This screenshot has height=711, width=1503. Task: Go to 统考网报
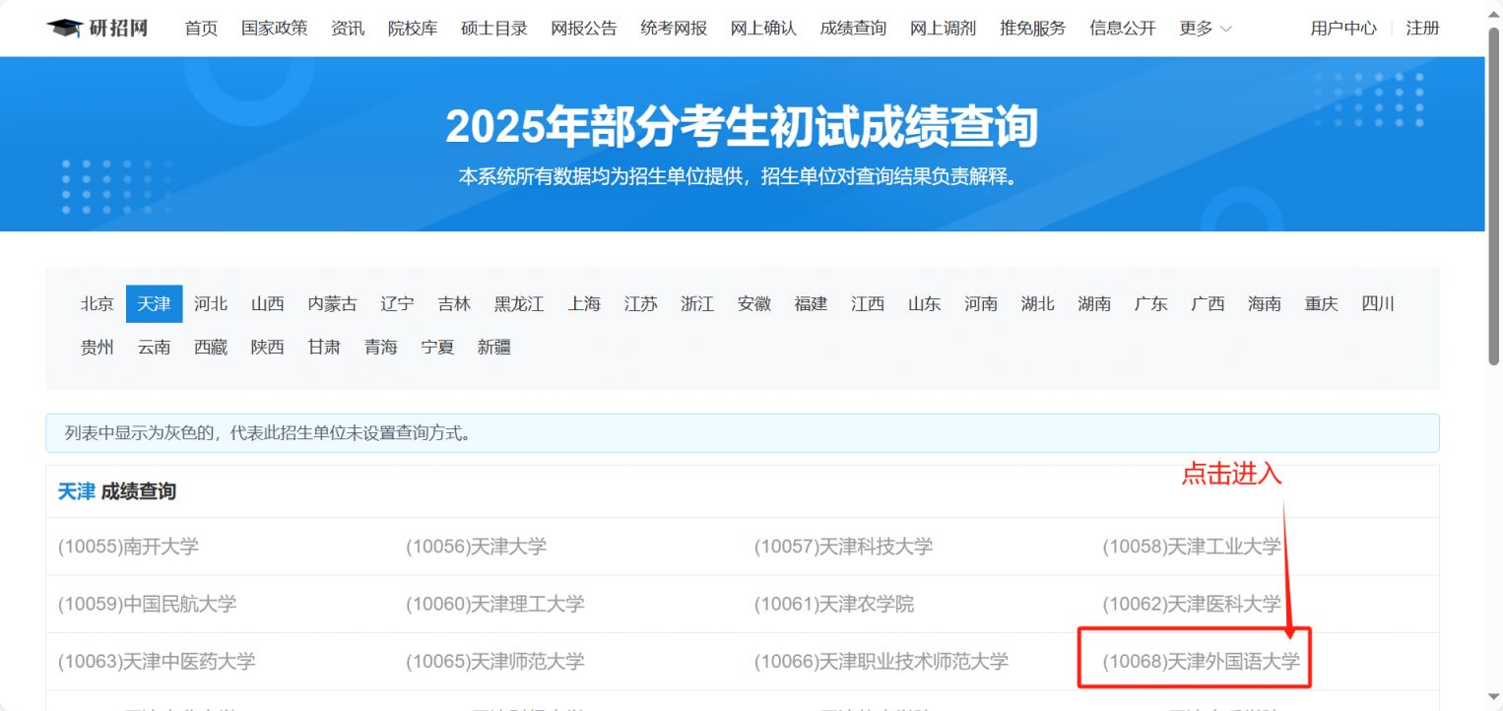pos(674,29)
